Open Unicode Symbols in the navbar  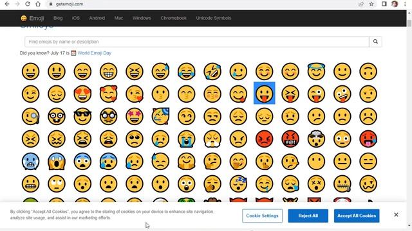pyautogui.click(x=214, y=18)
